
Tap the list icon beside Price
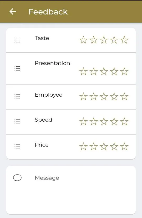[17, 147]
